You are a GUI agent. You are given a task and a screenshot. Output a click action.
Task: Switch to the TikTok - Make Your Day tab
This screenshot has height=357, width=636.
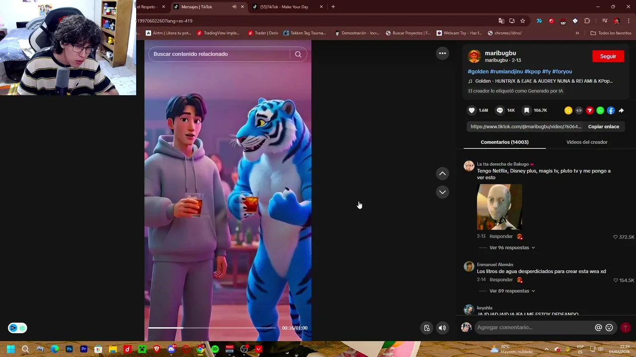(284, 7)
